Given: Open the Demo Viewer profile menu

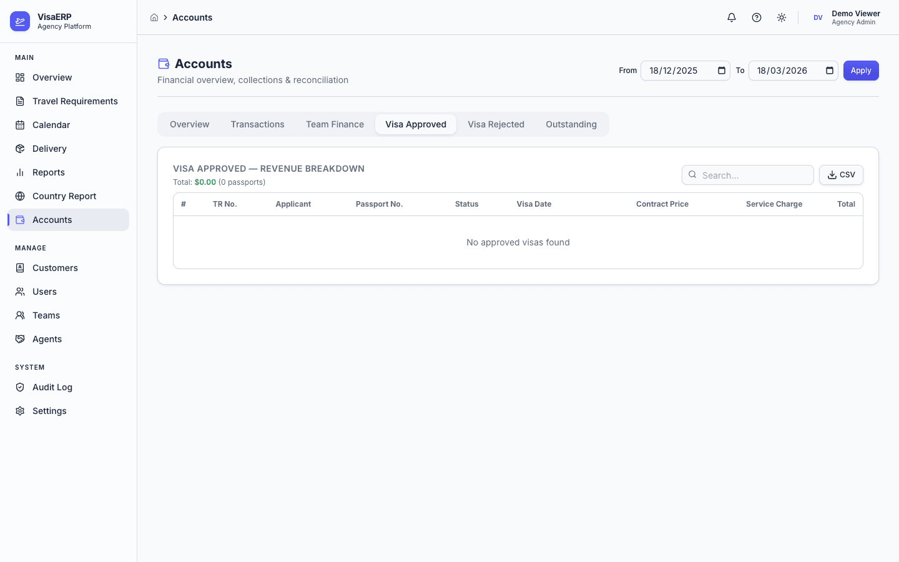Looking at the screenshot, I should pos(847,17).
